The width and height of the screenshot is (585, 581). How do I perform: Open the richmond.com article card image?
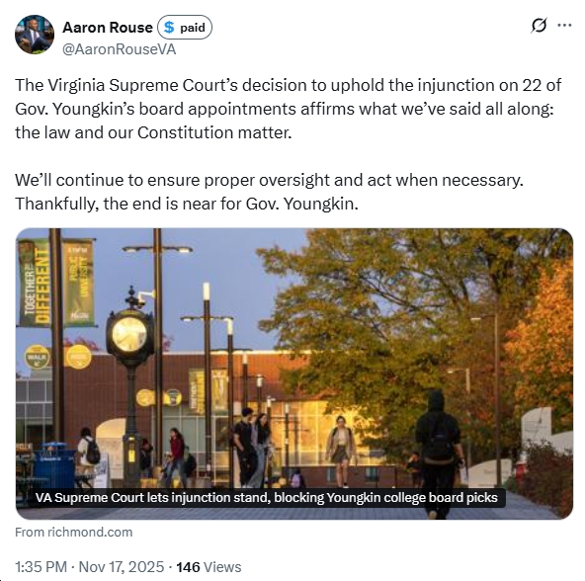(294, 373)
